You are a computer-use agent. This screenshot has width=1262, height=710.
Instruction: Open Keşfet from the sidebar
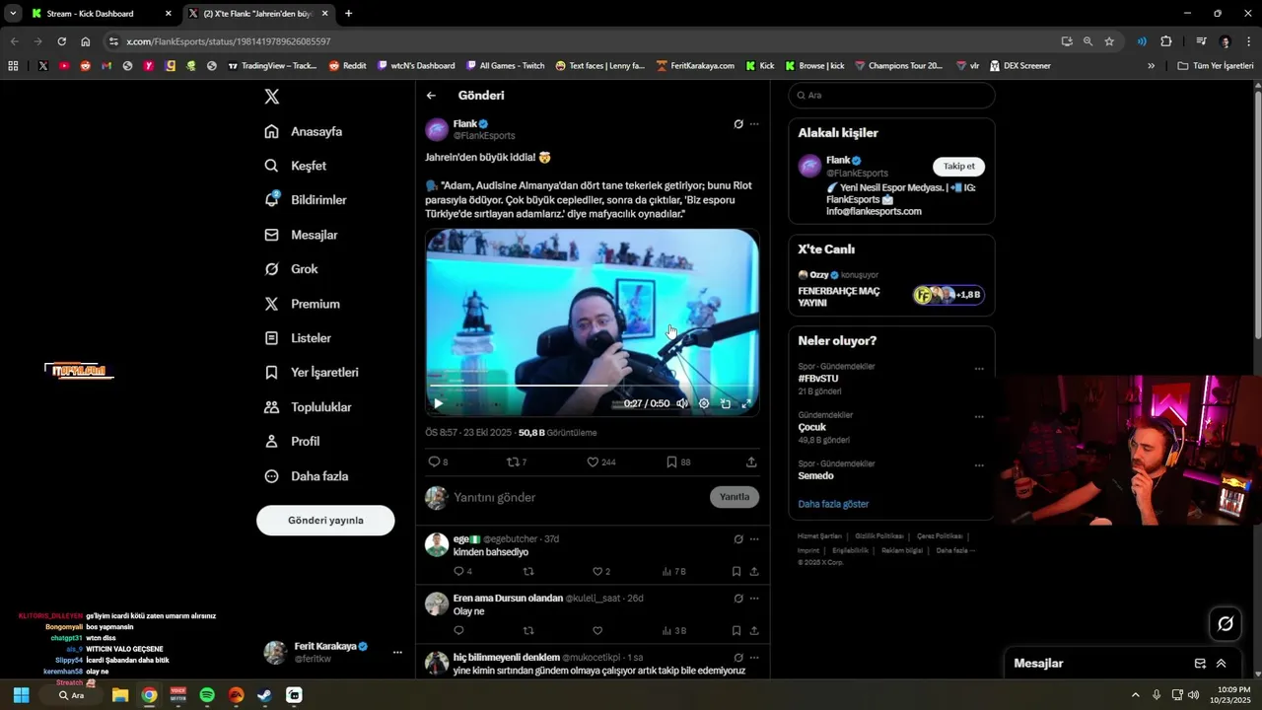pos(296,166)
